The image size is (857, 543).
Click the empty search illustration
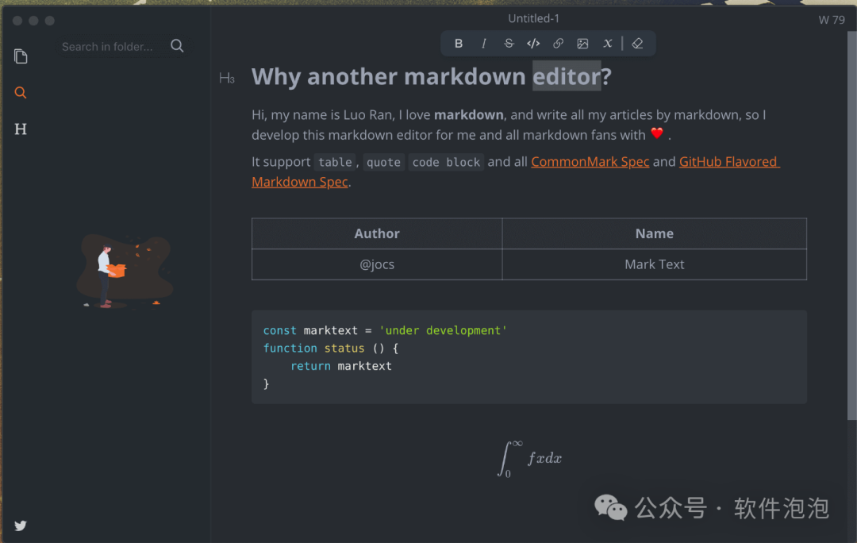pyautogui.click(x=125, y=271)
